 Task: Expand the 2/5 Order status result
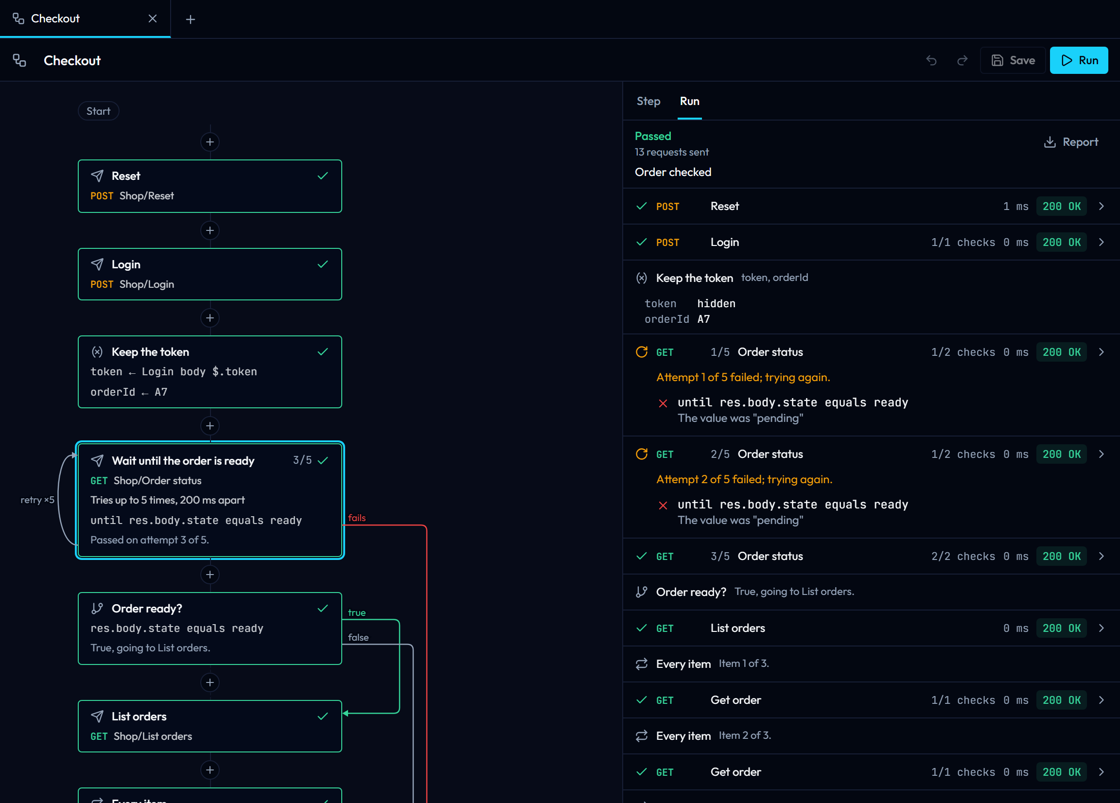[x=1101, y=454]
